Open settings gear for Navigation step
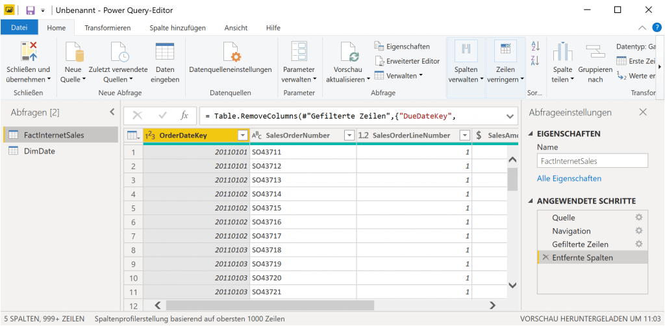665x326 pixels. [x=639, y=231]
